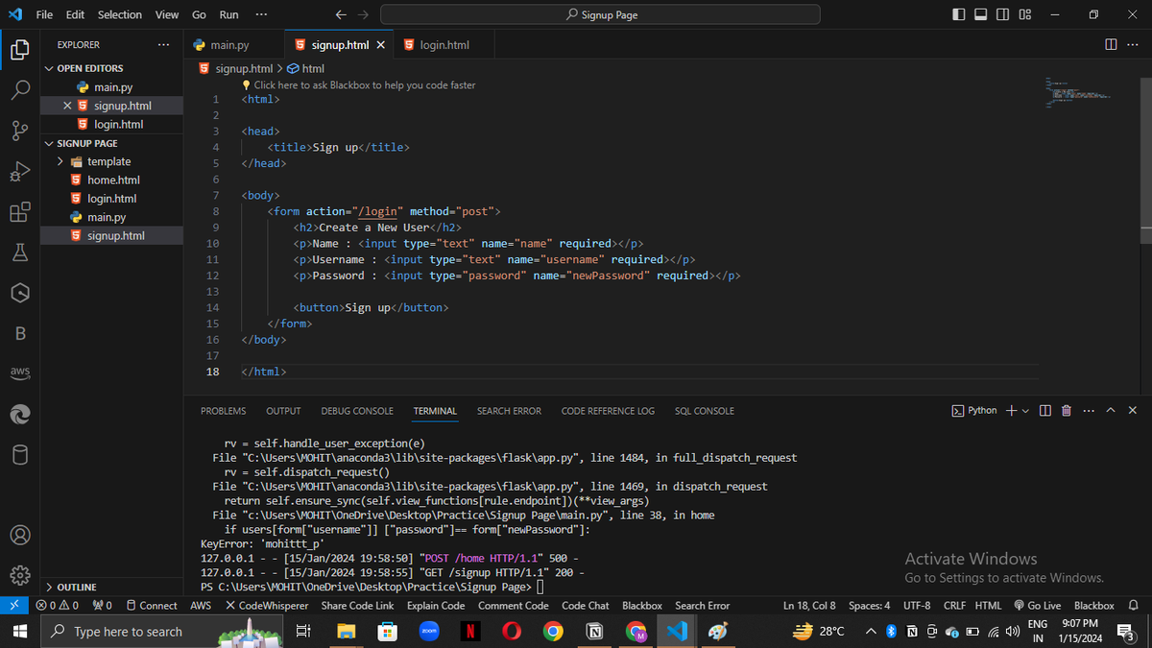
Task: Open the File menu
Action: click(44, 14)
